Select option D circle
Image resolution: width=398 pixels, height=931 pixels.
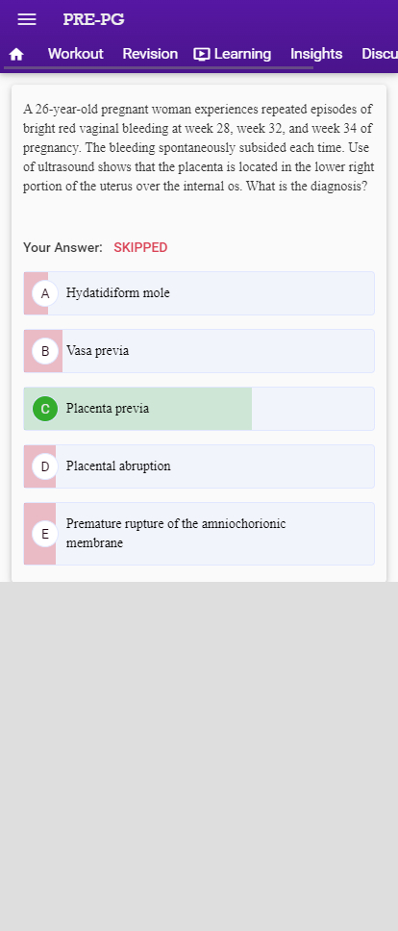[44, 466]
